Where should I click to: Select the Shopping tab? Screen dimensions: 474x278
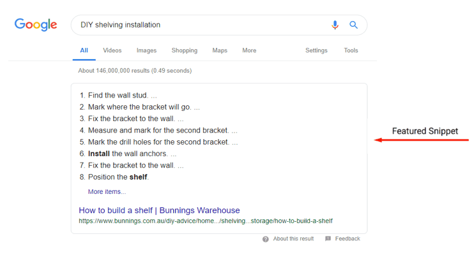click(185, 50)
